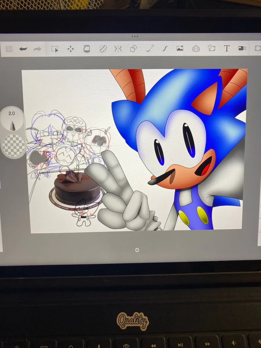Viewport: 261px width, 348px height.
Task: Open the main menu list icon
Action: (9, 49)
